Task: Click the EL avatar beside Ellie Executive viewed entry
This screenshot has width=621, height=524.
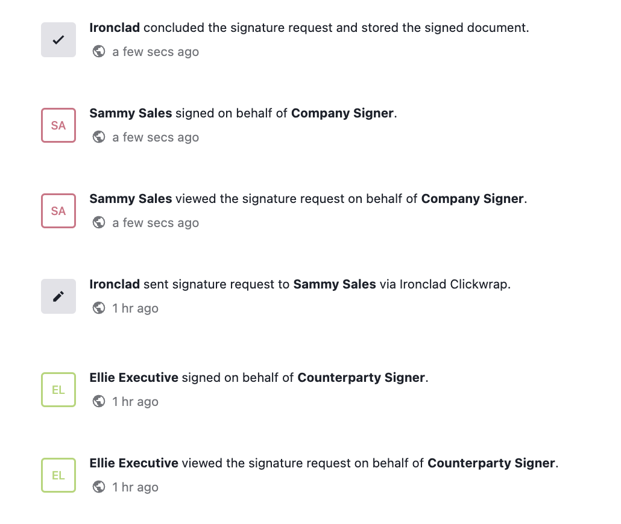Action: coord(58,475)
